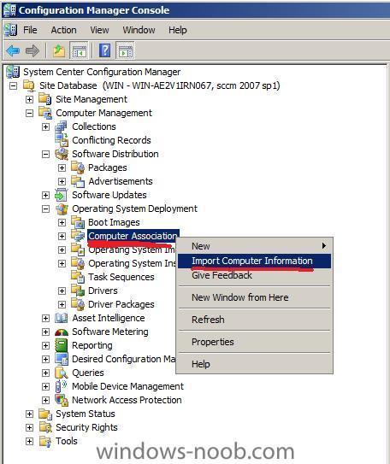
Task: Choose New Window from Here
Action: [254, 297]
